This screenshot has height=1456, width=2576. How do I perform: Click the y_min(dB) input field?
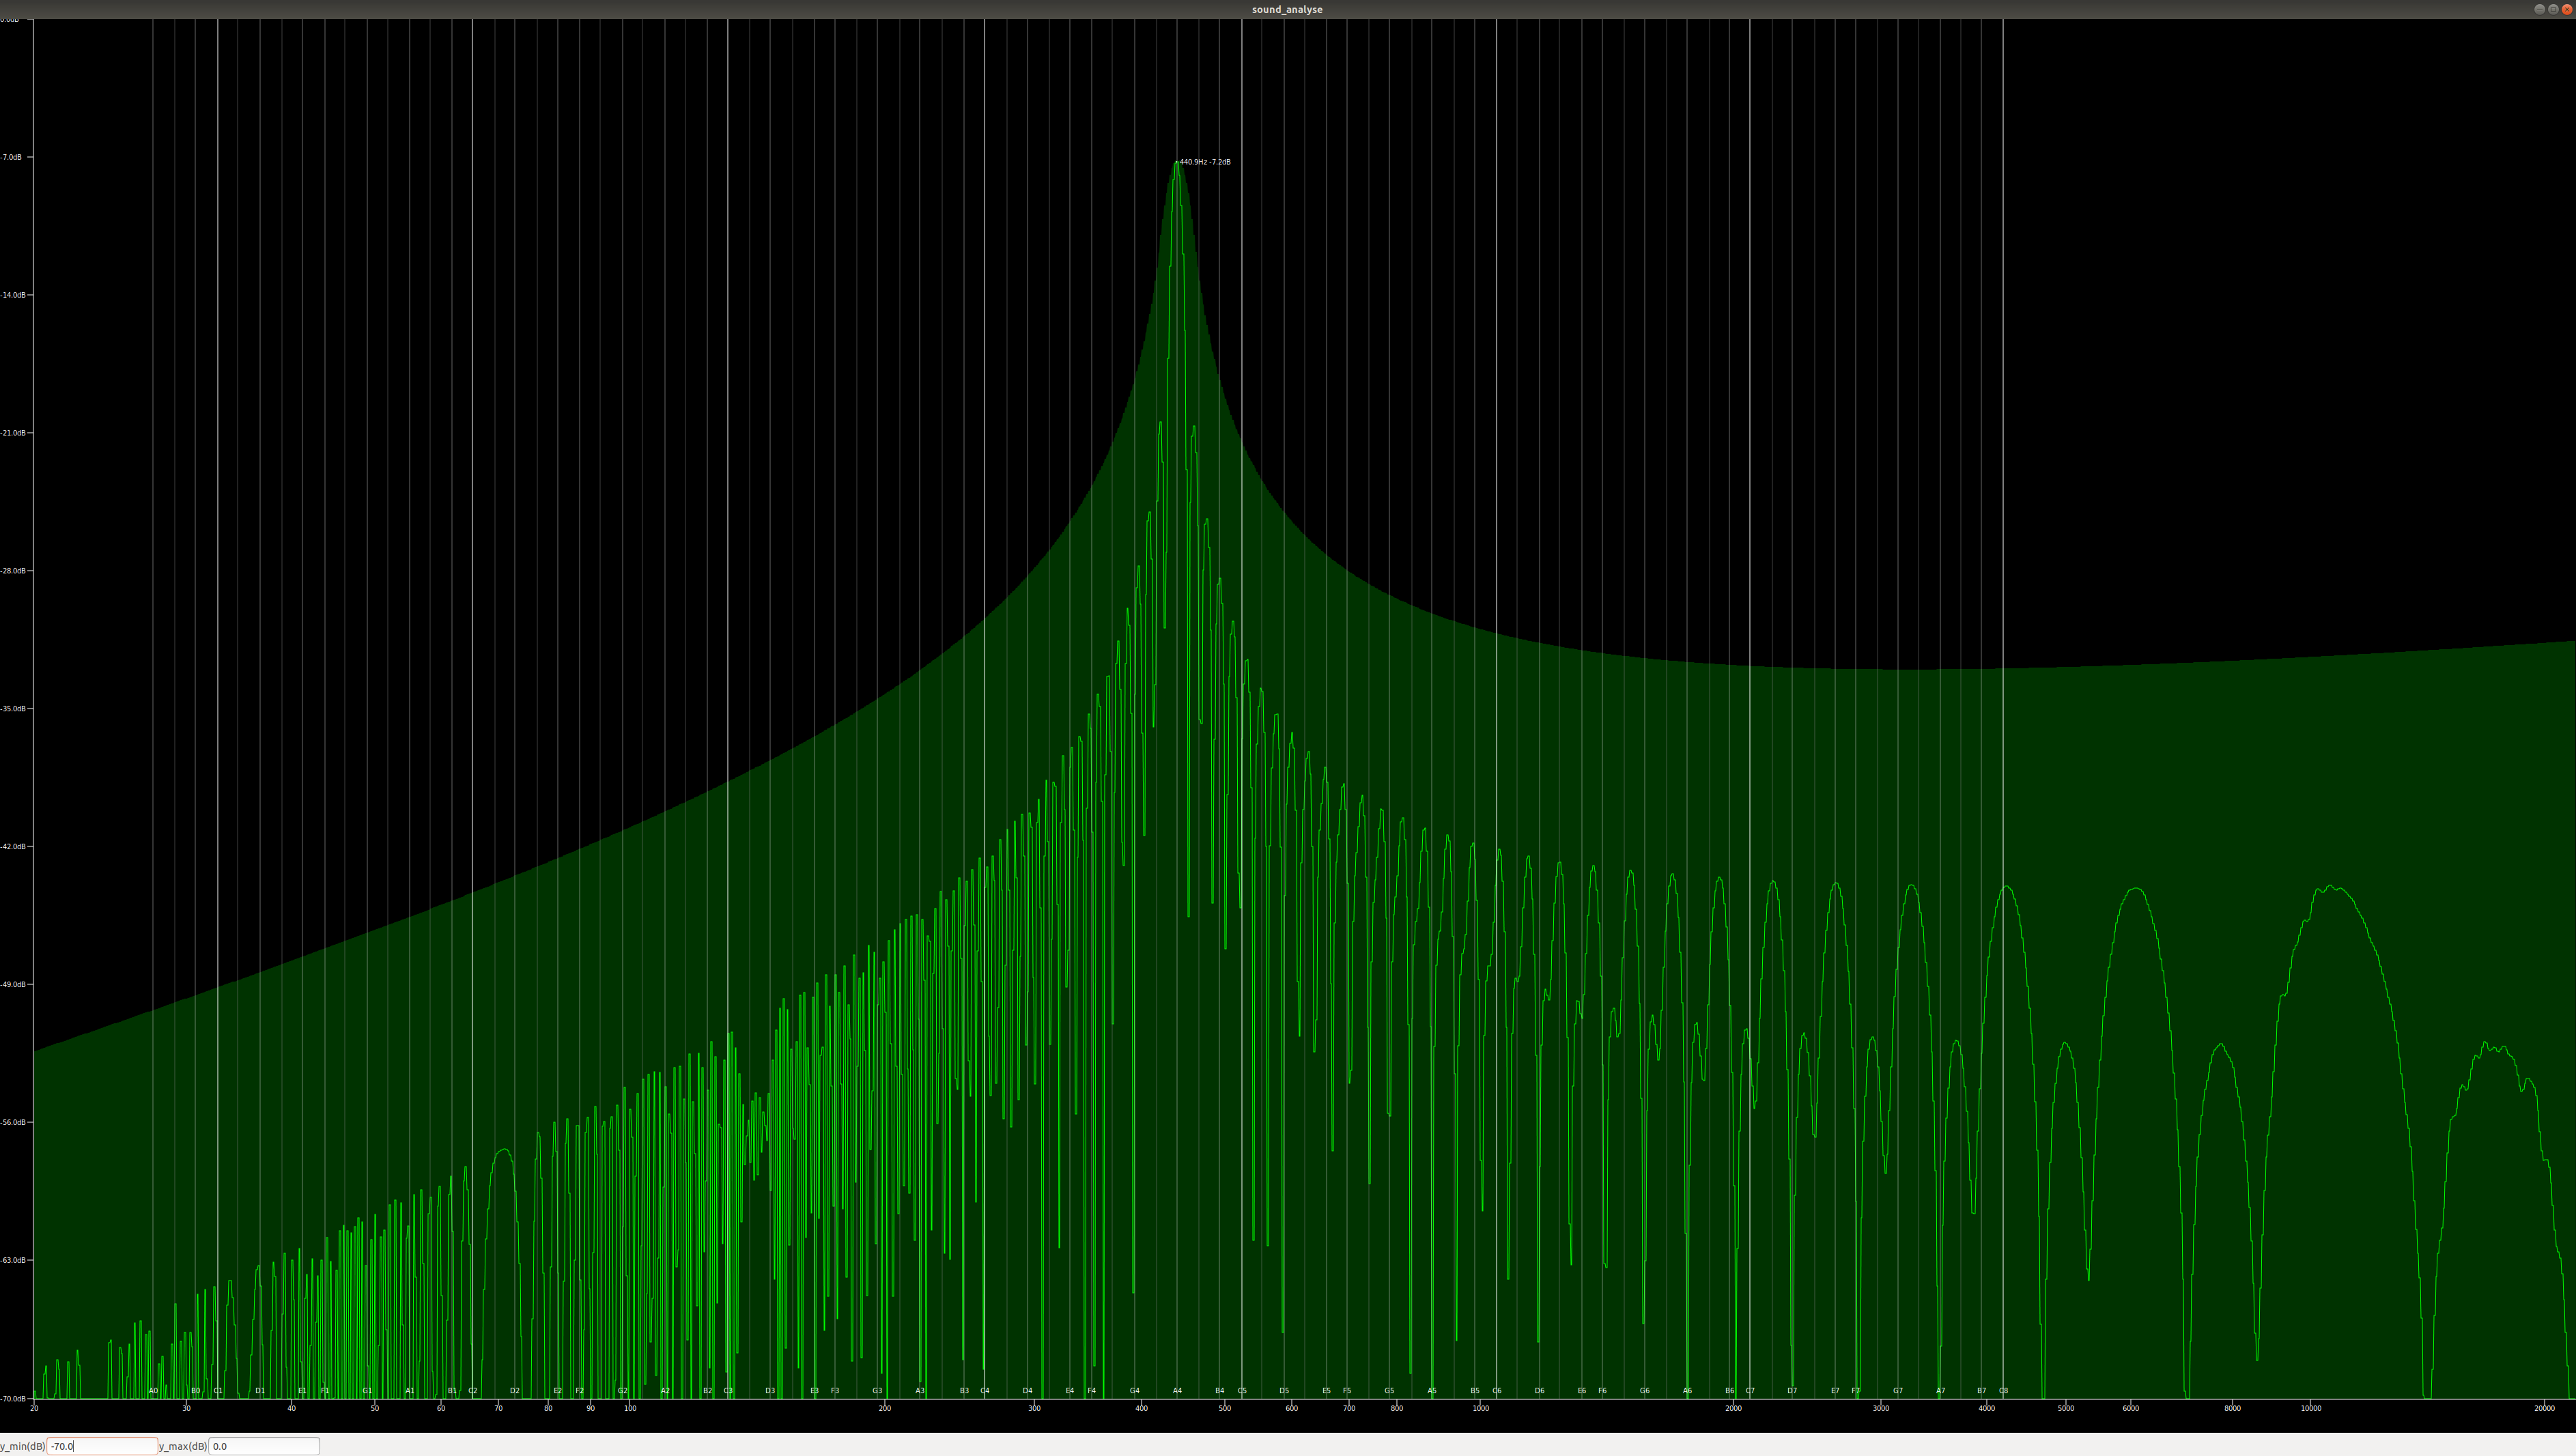(102, 1446)
